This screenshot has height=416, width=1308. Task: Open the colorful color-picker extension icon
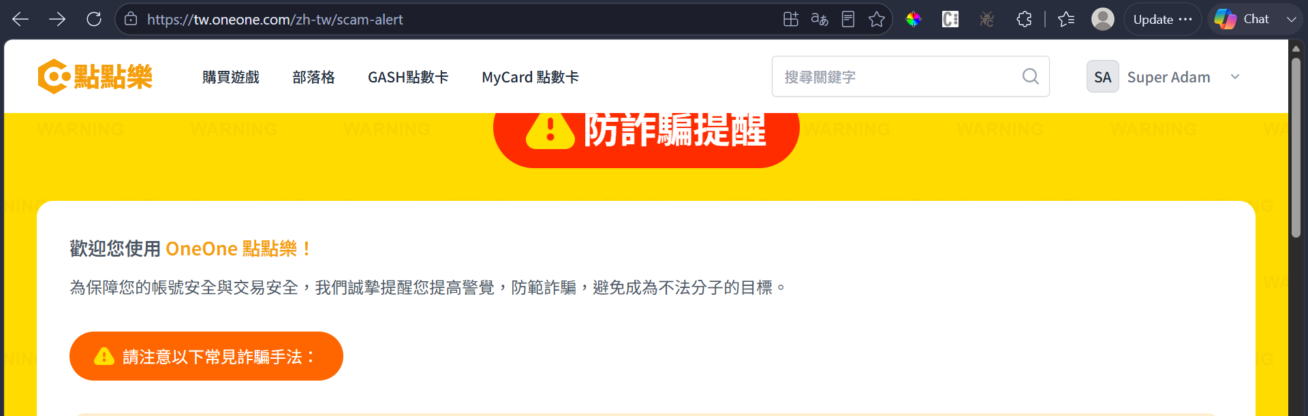(914, 19)
